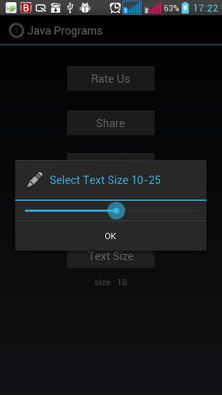This screenshot has width=222, height=395.
Task: Tap the Java Programs app icon
Action: (x=16, y=31)
